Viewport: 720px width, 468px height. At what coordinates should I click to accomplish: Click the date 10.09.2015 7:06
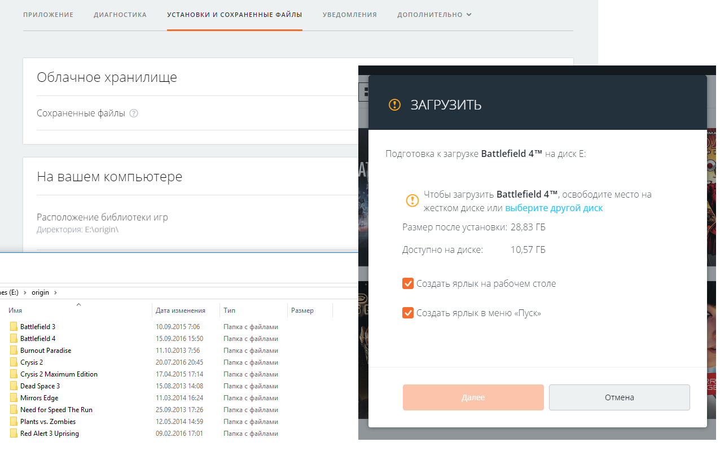pyautogui.click(x=178, y=326)
